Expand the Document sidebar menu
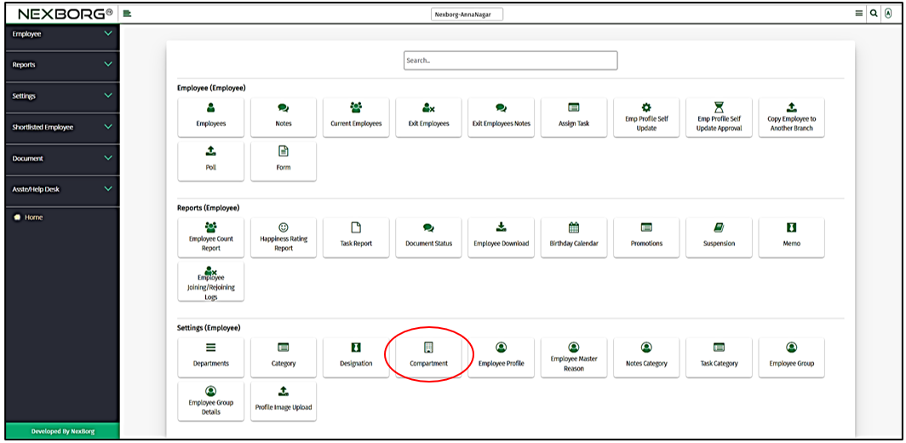The width and height of the screenshot is (906, 443). (x=62, y=158)
